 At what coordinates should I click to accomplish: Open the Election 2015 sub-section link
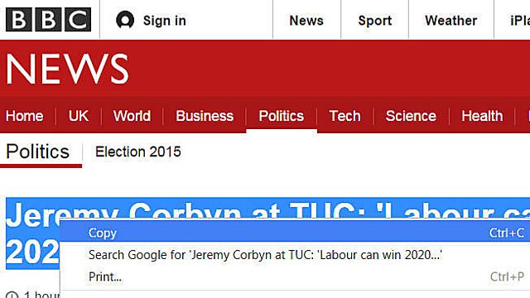(x=138, y=151)
